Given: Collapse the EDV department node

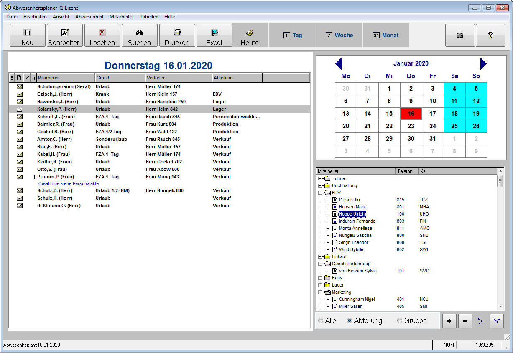Looking at the screenshot, I should pyautogui.click(x=320, y=193).
